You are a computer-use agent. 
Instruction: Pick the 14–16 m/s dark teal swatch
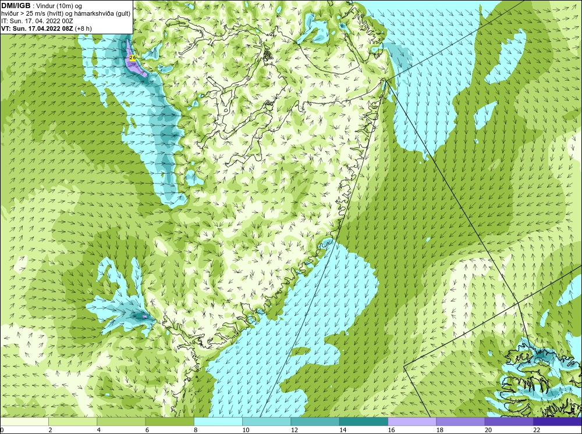(x=364, y=421)
